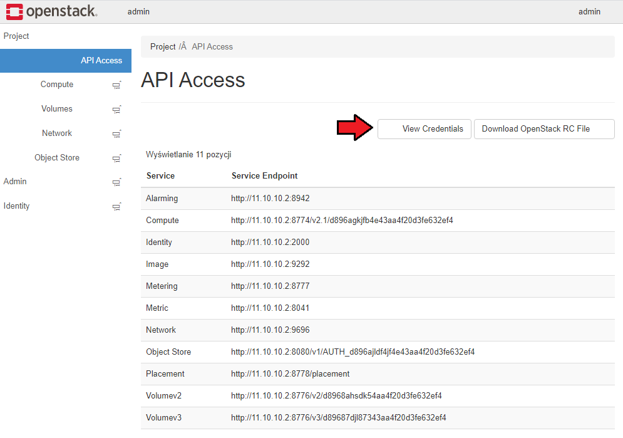This screenshot has width=623, height=438.
Task: Select the Placement service cell
Action: pyautogui.click(x=165, y=373)
